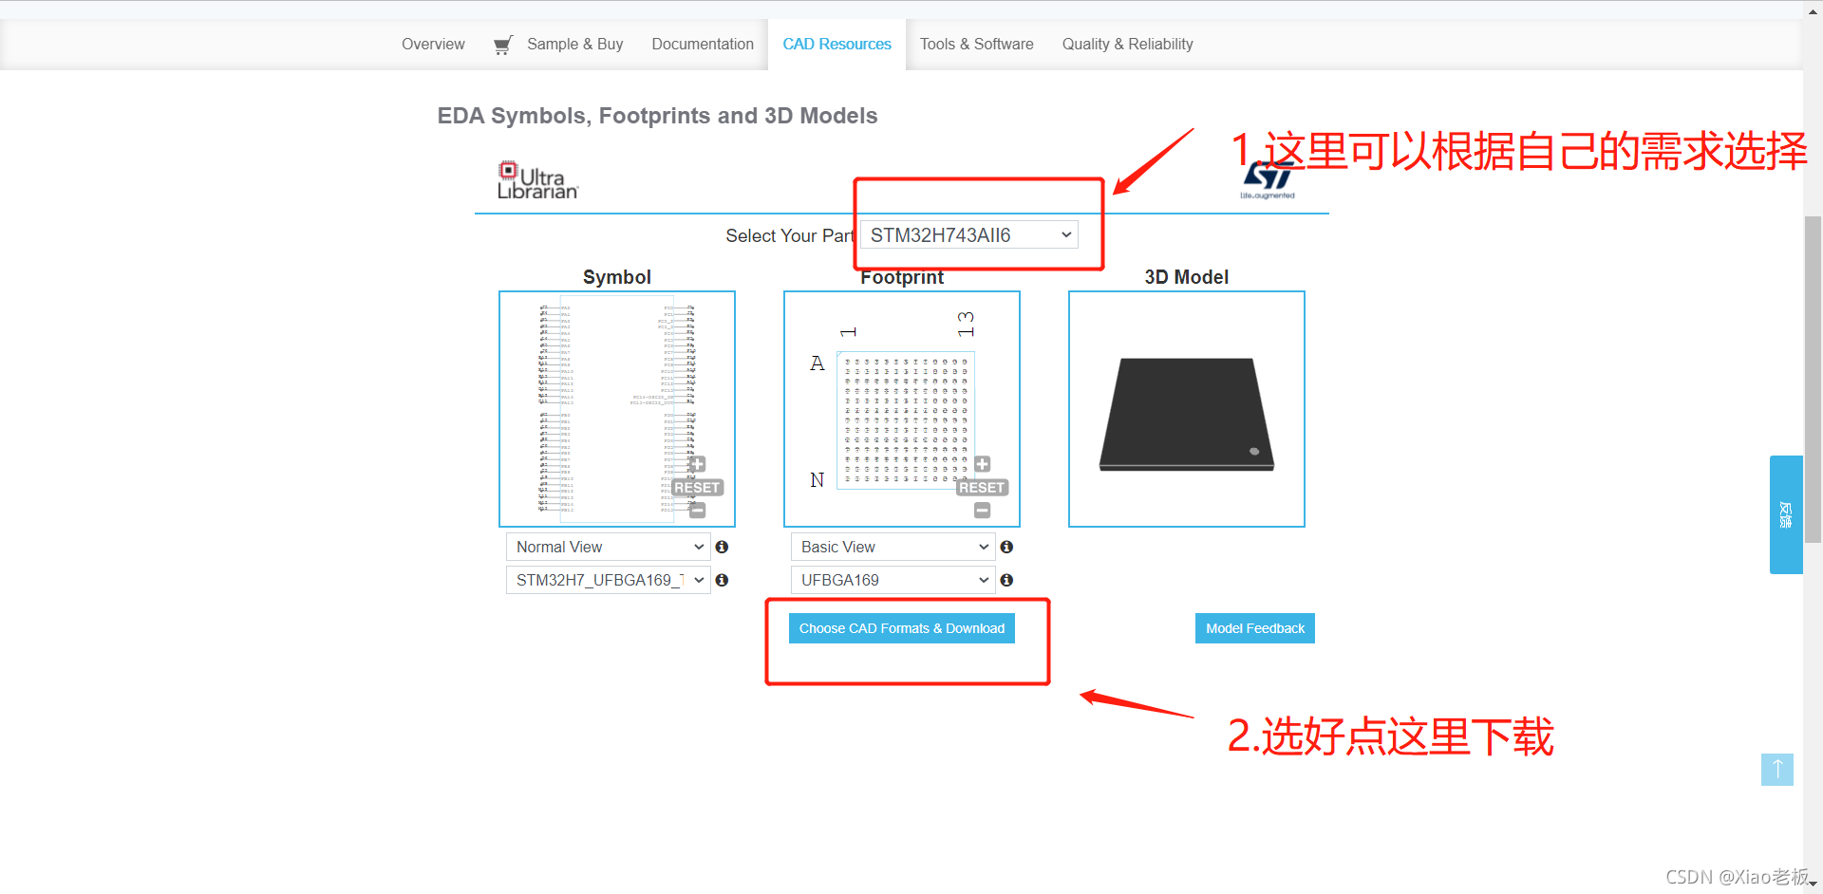Open info icon next to STM32H7_UFBGA169 dropdown
1823x894 pixels.
(x=722, y=580)
